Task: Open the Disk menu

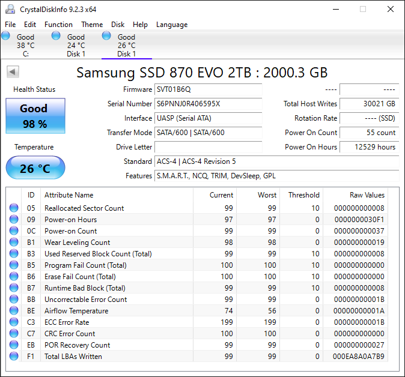Action: click(x=118, y=25)
